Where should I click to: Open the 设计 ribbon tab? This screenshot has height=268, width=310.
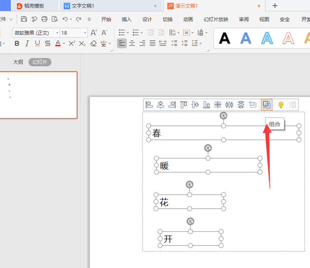pyautogui.click(x=147, y=19)
